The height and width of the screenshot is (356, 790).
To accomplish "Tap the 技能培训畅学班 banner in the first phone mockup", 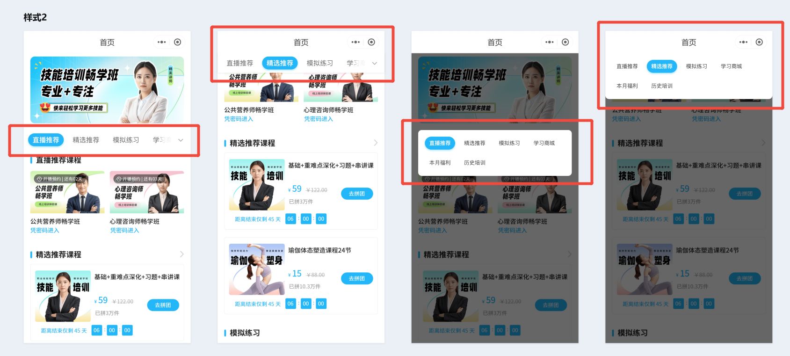I will tap(107, 90).
